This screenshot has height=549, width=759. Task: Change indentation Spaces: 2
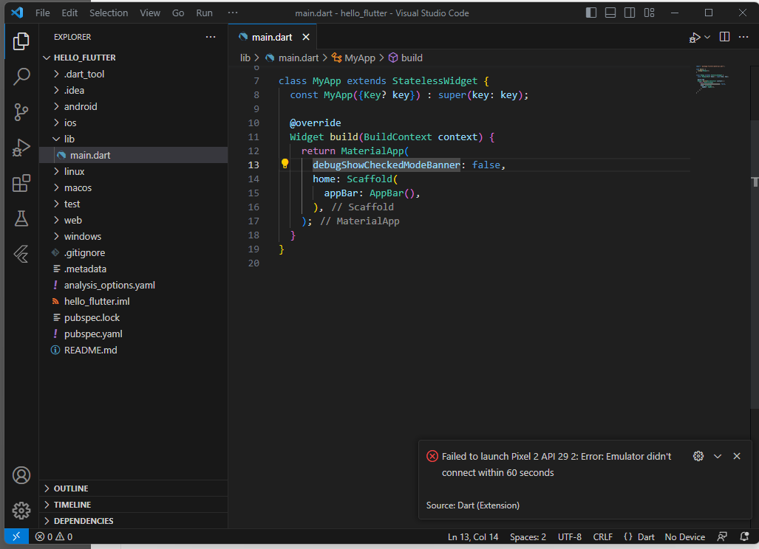click(528, 537)
